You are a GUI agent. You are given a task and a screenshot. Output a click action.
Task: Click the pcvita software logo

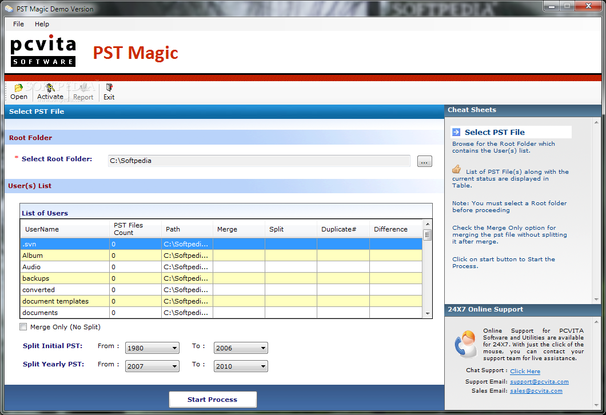43,51
